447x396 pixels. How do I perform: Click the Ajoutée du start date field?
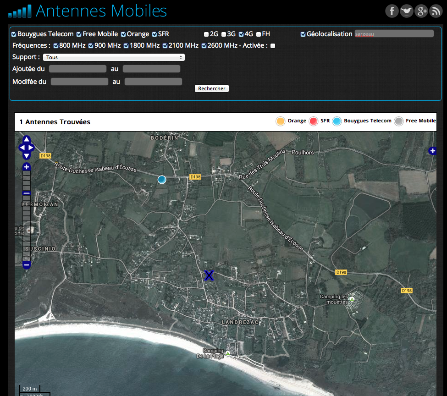(x=77, y=69)
